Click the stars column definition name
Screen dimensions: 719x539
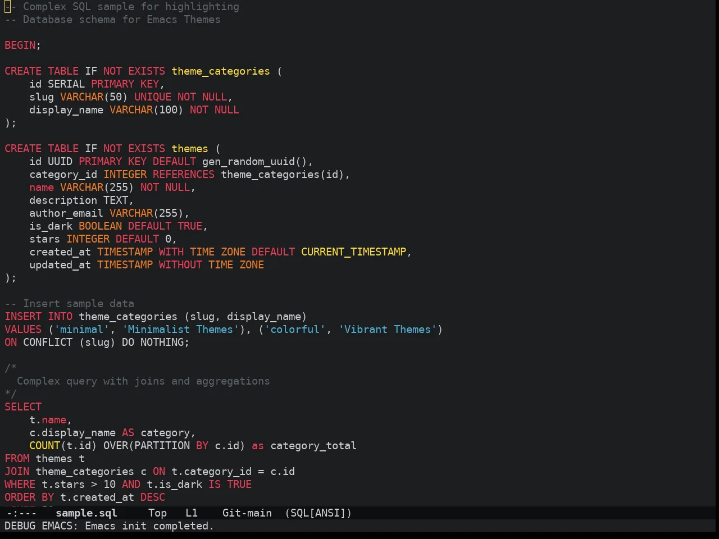[x=45, y=239]
